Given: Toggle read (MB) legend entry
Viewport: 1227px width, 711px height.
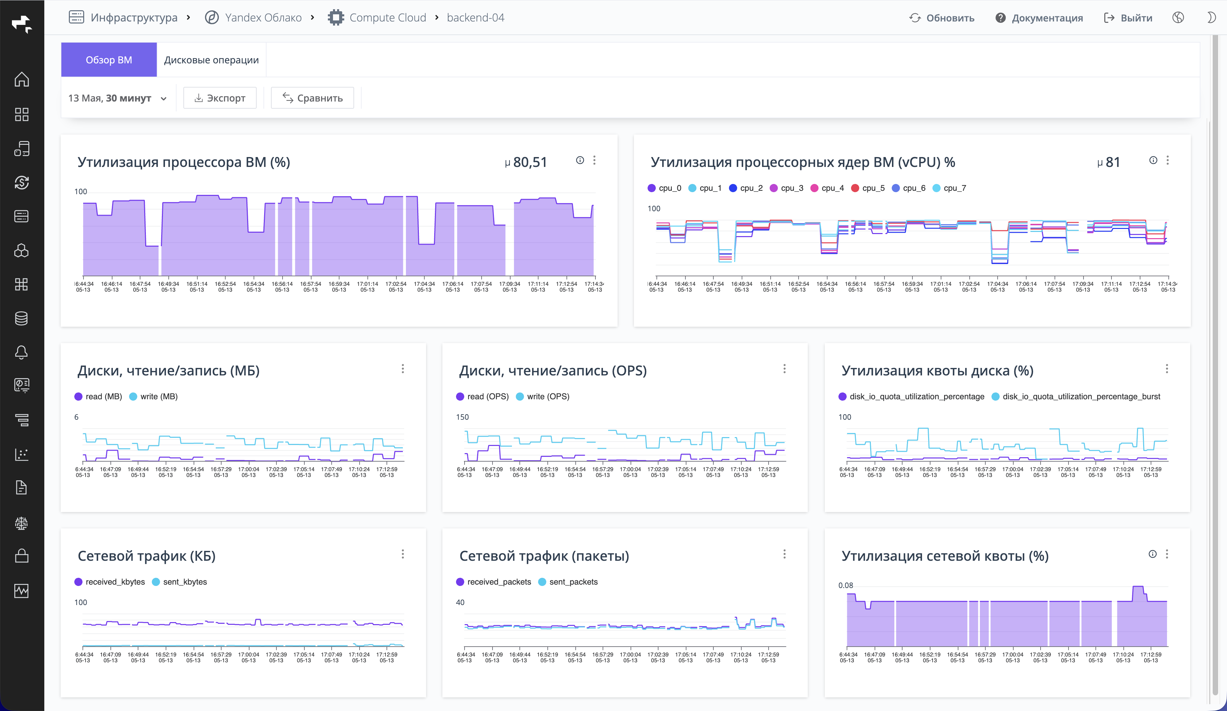Looking at the screenshot, I should tap(98, 397).
